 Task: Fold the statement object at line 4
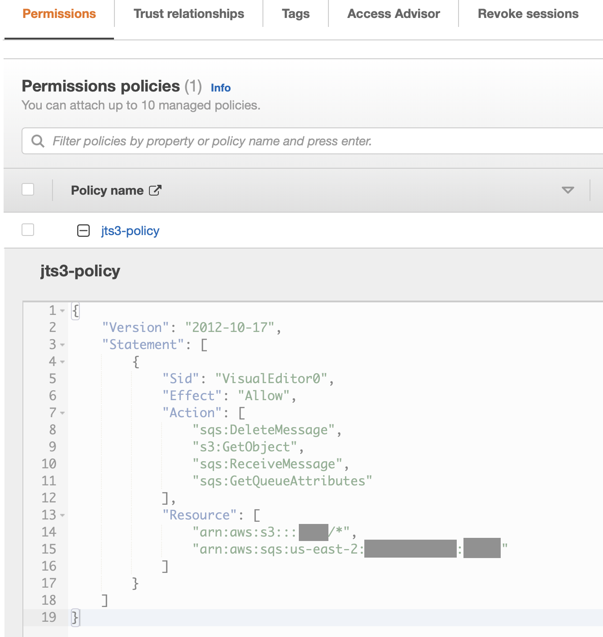62,362
